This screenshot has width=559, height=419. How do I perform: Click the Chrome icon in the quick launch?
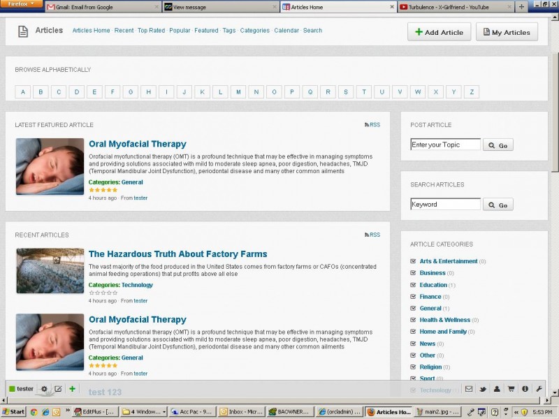click(x=34, y=412)
